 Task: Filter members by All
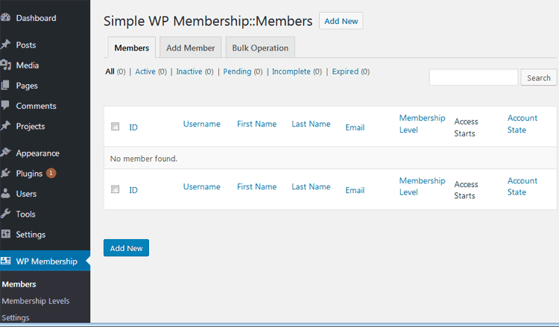pyautogui.click(x=110, y=72)
